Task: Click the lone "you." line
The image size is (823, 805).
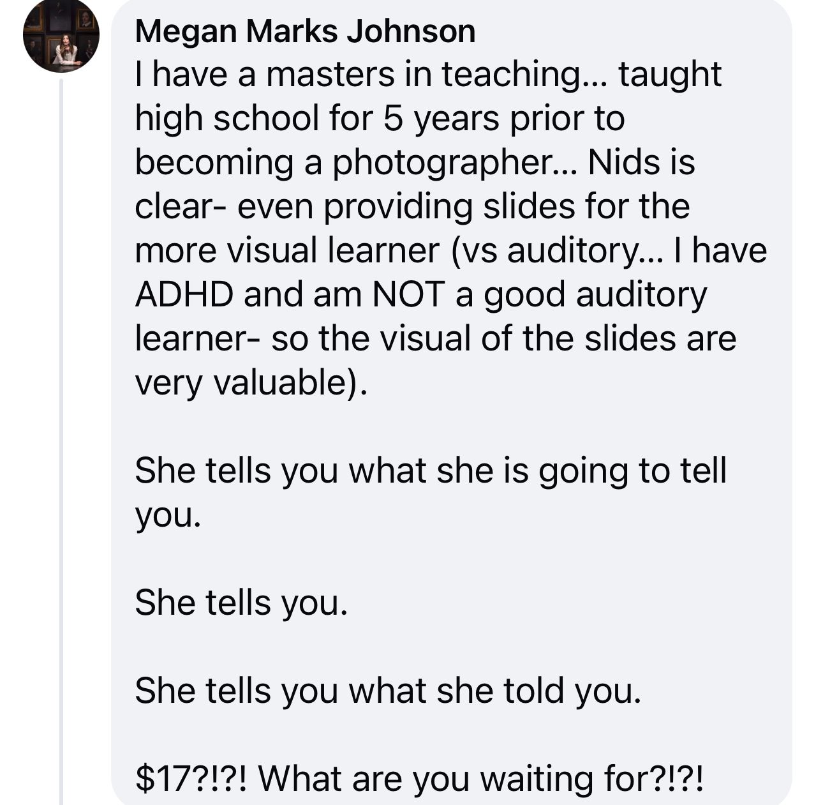Action: click(x=168, y=515)
